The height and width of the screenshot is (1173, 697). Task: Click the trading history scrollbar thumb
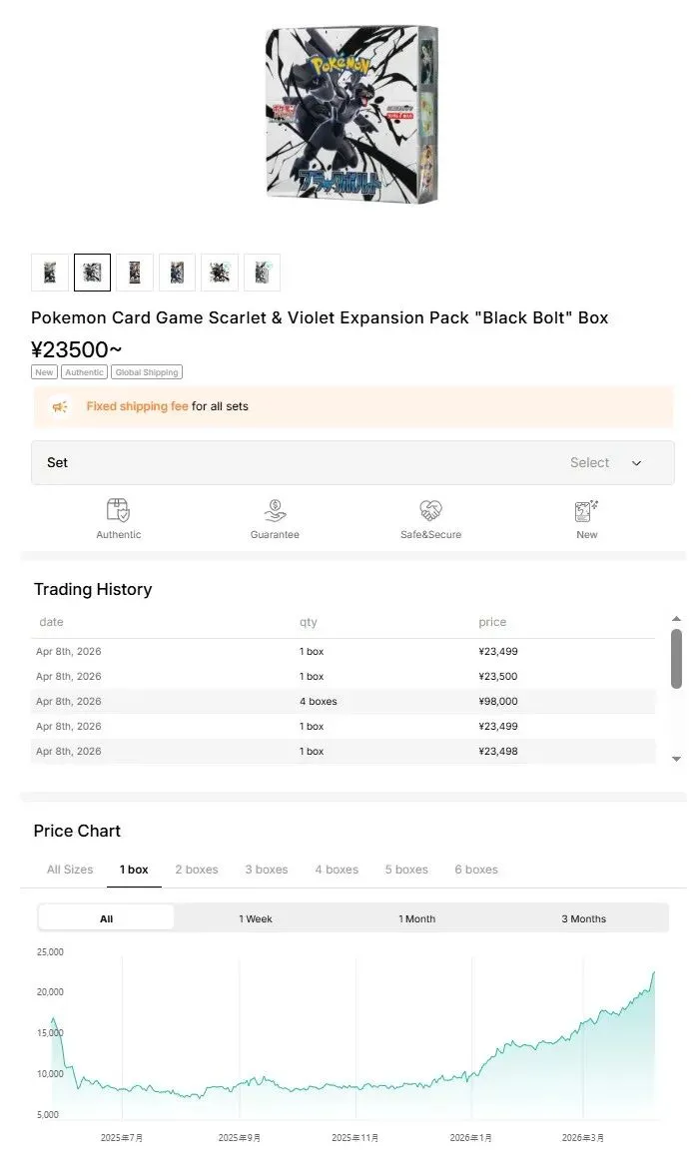(x=676, y=658)
